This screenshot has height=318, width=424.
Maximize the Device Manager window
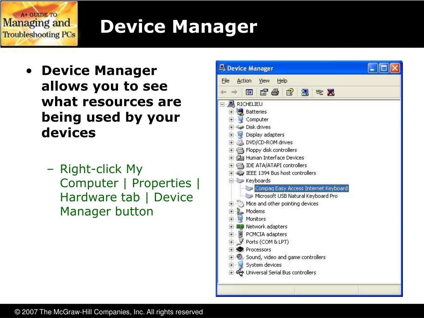point(383,68)
